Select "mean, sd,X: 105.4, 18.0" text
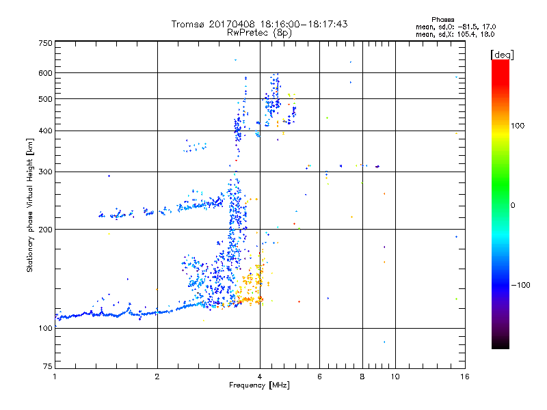547x410 pixels. coord(455,34)
